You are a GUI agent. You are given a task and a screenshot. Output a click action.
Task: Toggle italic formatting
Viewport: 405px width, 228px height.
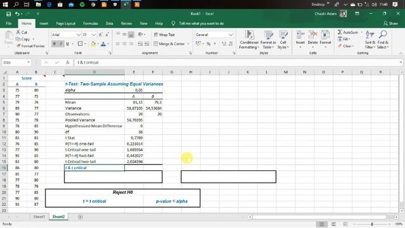61,44
